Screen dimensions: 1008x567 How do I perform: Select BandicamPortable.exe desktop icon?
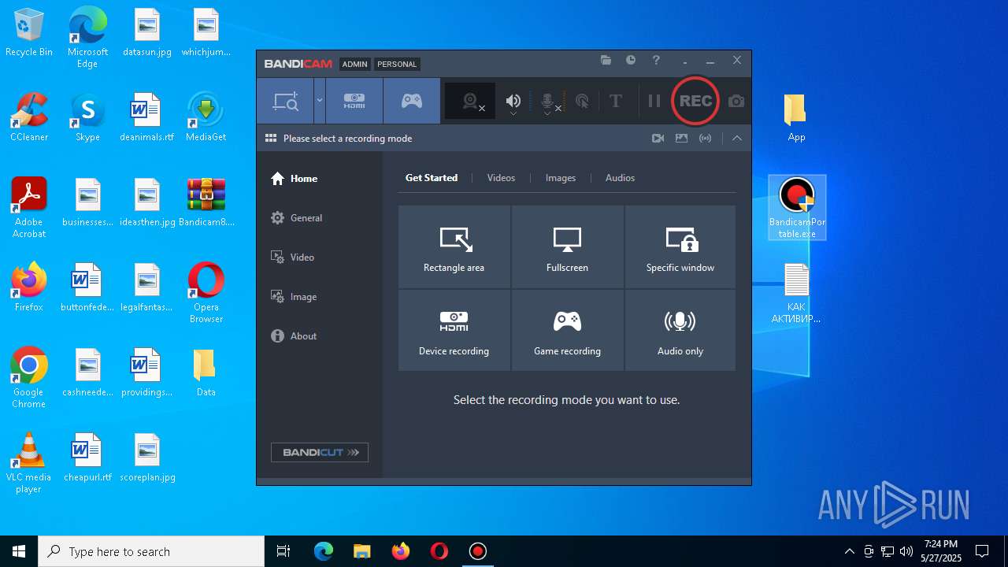click(797, 208)
